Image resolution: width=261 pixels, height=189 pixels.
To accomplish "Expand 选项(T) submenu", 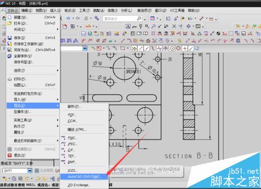I will 33,70.
